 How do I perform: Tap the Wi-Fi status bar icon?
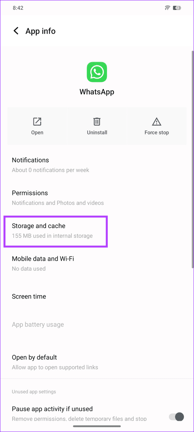point(167,7)
